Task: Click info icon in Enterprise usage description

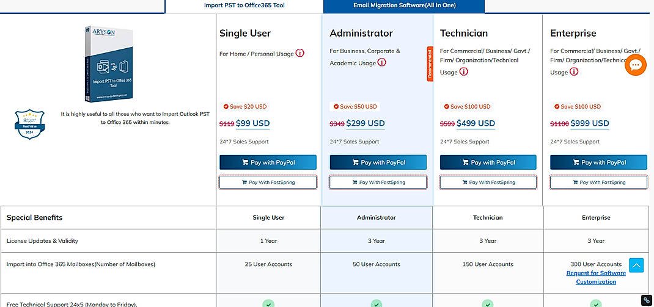Action: tap(574, 71)
